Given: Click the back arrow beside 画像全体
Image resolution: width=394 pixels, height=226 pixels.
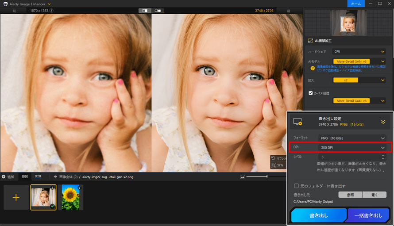Looking at the screenshot, I should pyautogui.click(x=55, y=177).
